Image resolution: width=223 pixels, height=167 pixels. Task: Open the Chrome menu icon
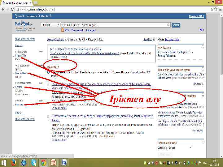pos(220,9)
